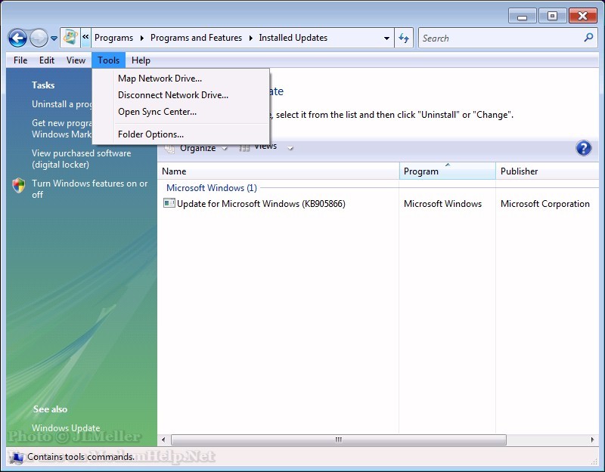Viewport: 605px width, 472px height.
Task: Click the blue Back arrow button
Action: point(17,38)
